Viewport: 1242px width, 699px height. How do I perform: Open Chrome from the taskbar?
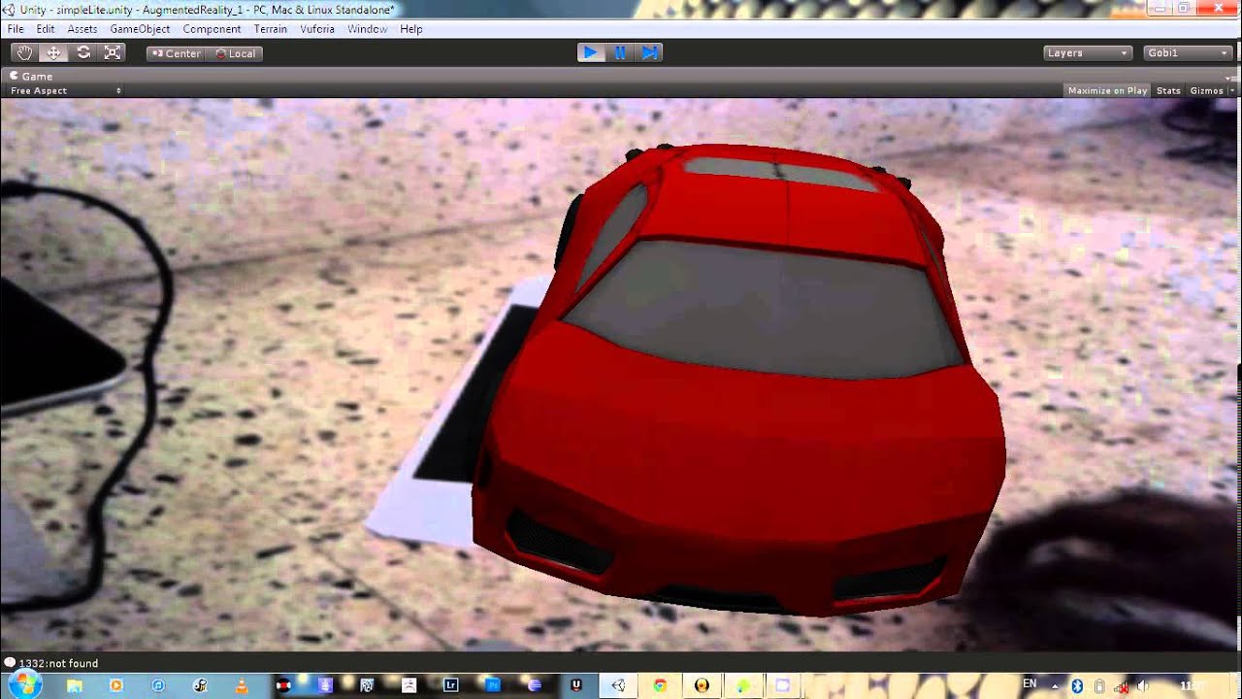[660, 685]
